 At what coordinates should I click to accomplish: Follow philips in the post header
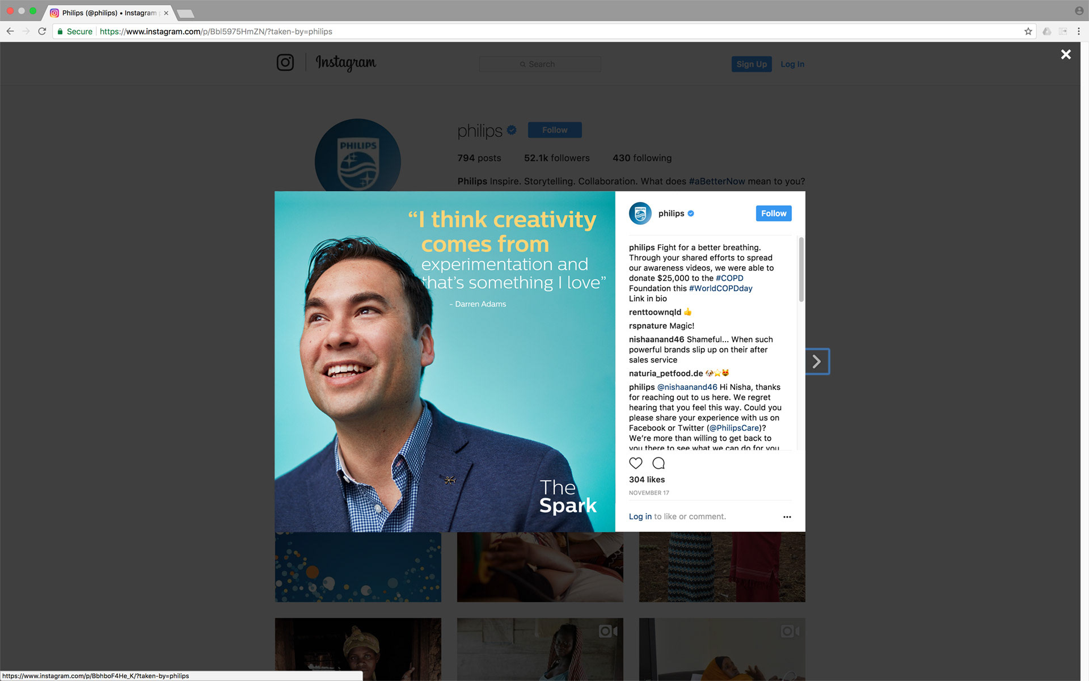click(774, 213)
